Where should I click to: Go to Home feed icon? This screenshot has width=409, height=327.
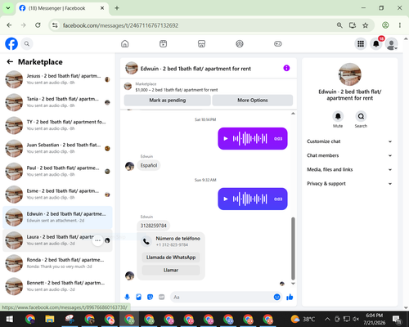[125, 43]
